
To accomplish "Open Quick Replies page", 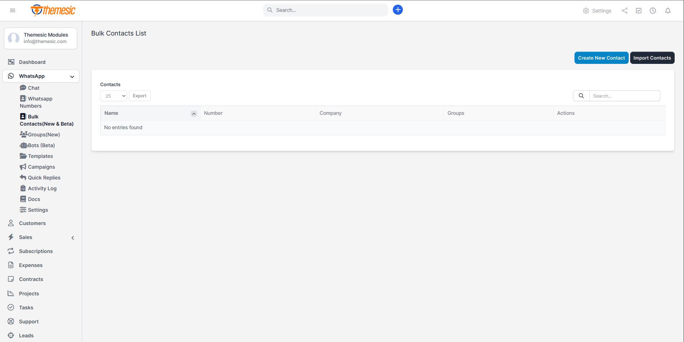I will (x=40, y=178).
